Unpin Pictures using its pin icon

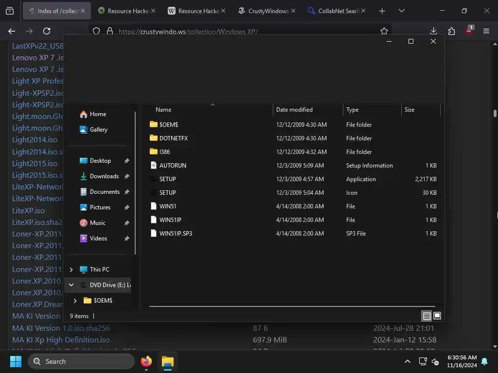tap(127, 207)
